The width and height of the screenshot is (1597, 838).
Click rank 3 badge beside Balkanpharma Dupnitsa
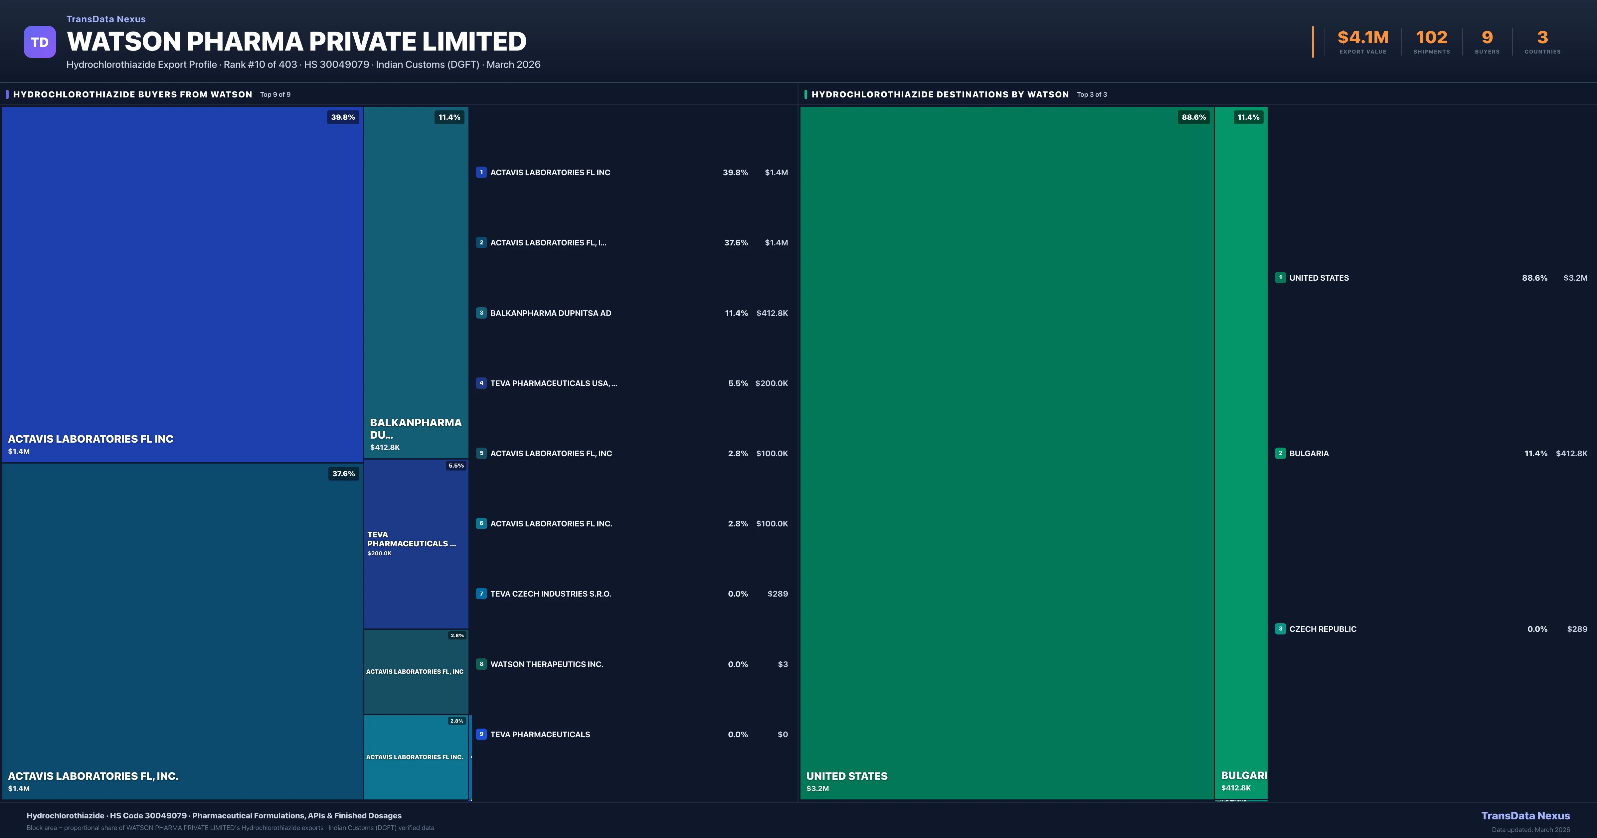point(481,313)
